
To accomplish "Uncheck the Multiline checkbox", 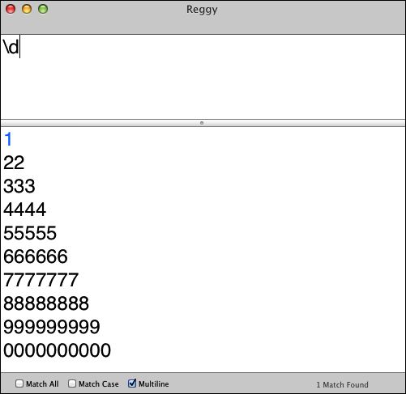I will pyautogui.click(x=132, y=383).
